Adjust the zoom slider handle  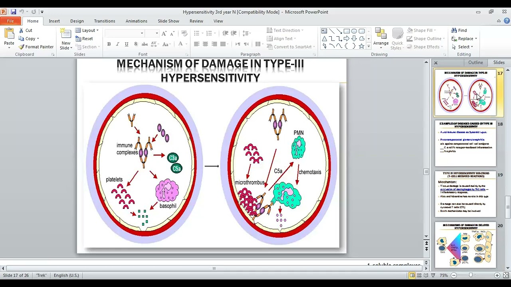coord(471,275)
